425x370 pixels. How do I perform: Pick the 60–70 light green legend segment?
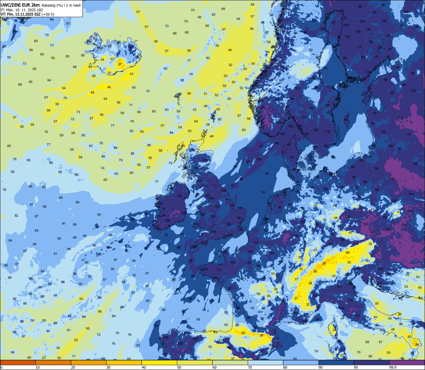(x=230, y=362)
